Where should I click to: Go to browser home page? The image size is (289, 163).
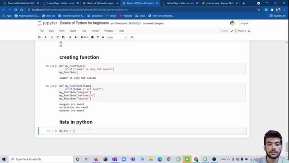(x=22, y=10)
